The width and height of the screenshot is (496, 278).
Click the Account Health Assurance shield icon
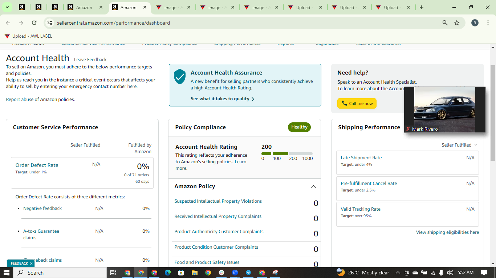180,77
